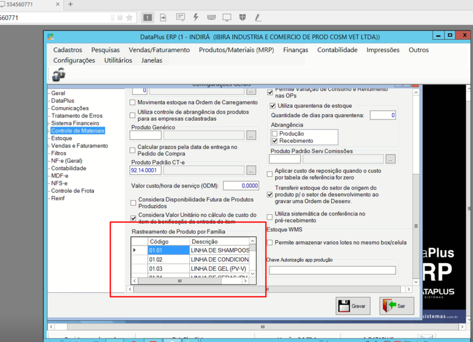
Task: Toggle Calcular prazos pela data de entrega
Action: coord(132,150)
